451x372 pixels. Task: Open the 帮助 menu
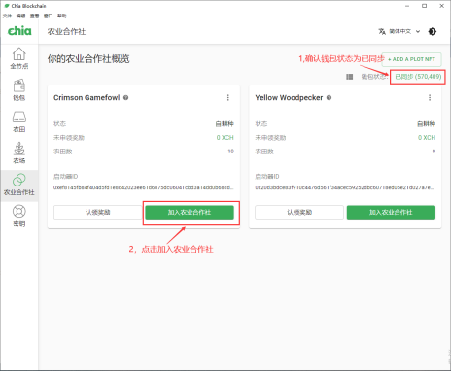(x=61, y=16)
